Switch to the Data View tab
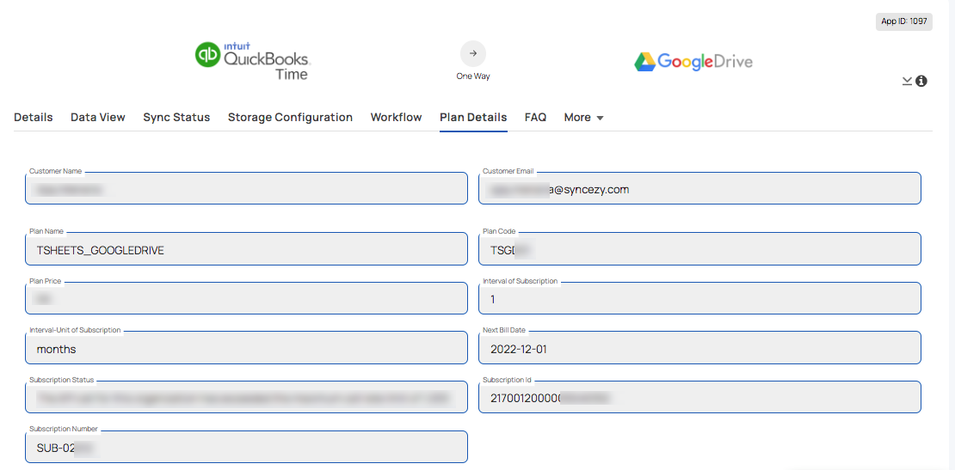955x470 pixels. (x=98, y=118)
